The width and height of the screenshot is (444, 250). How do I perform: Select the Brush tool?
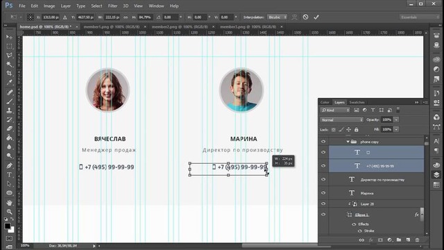(9, 101)
